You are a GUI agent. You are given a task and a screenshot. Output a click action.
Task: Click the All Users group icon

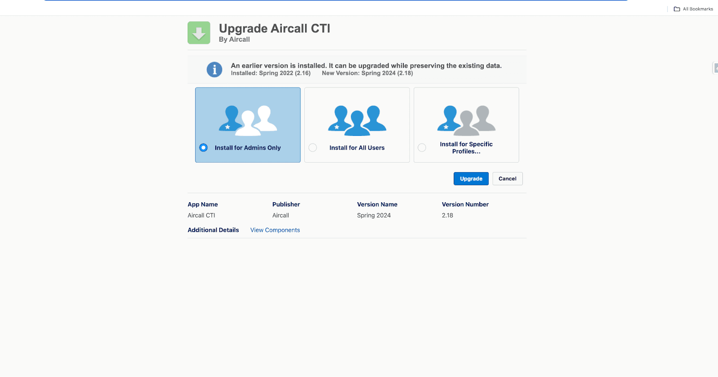click(357, 120)
